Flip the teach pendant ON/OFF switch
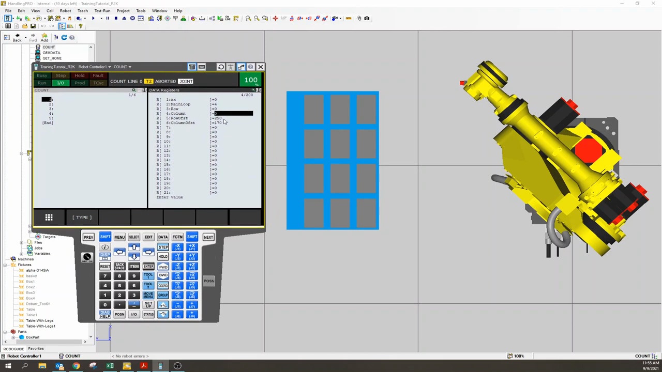Viewport: 662px width, 372px height. [86, 257]
